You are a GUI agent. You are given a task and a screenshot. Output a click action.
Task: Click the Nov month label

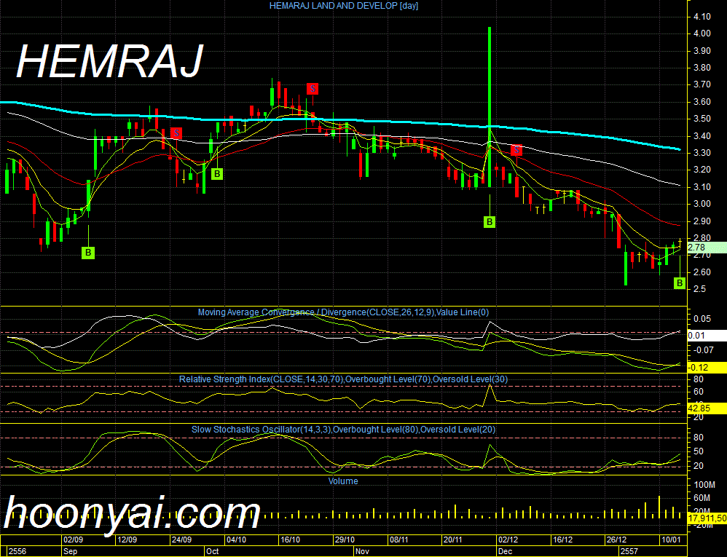coord(363,551)
